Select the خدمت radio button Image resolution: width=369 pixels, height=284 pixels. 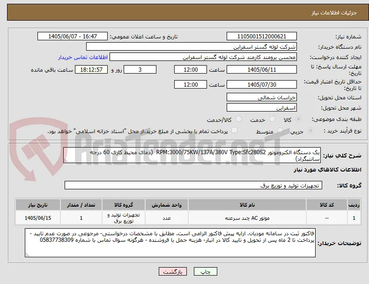272,119
